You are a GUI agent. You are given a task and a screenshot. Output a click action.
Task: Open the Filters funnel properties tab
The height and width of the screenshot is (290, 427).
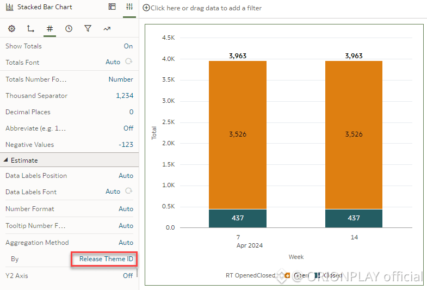tap(88, 29)
